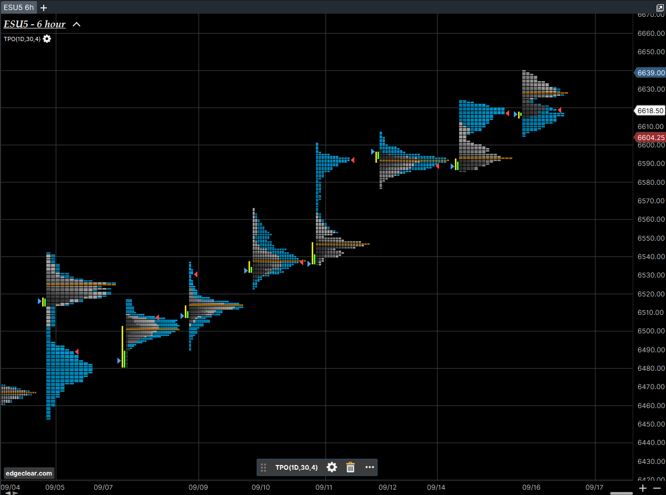Zoom out using the minus at bottom right
The image size is (666, 495).
[657, 488]
